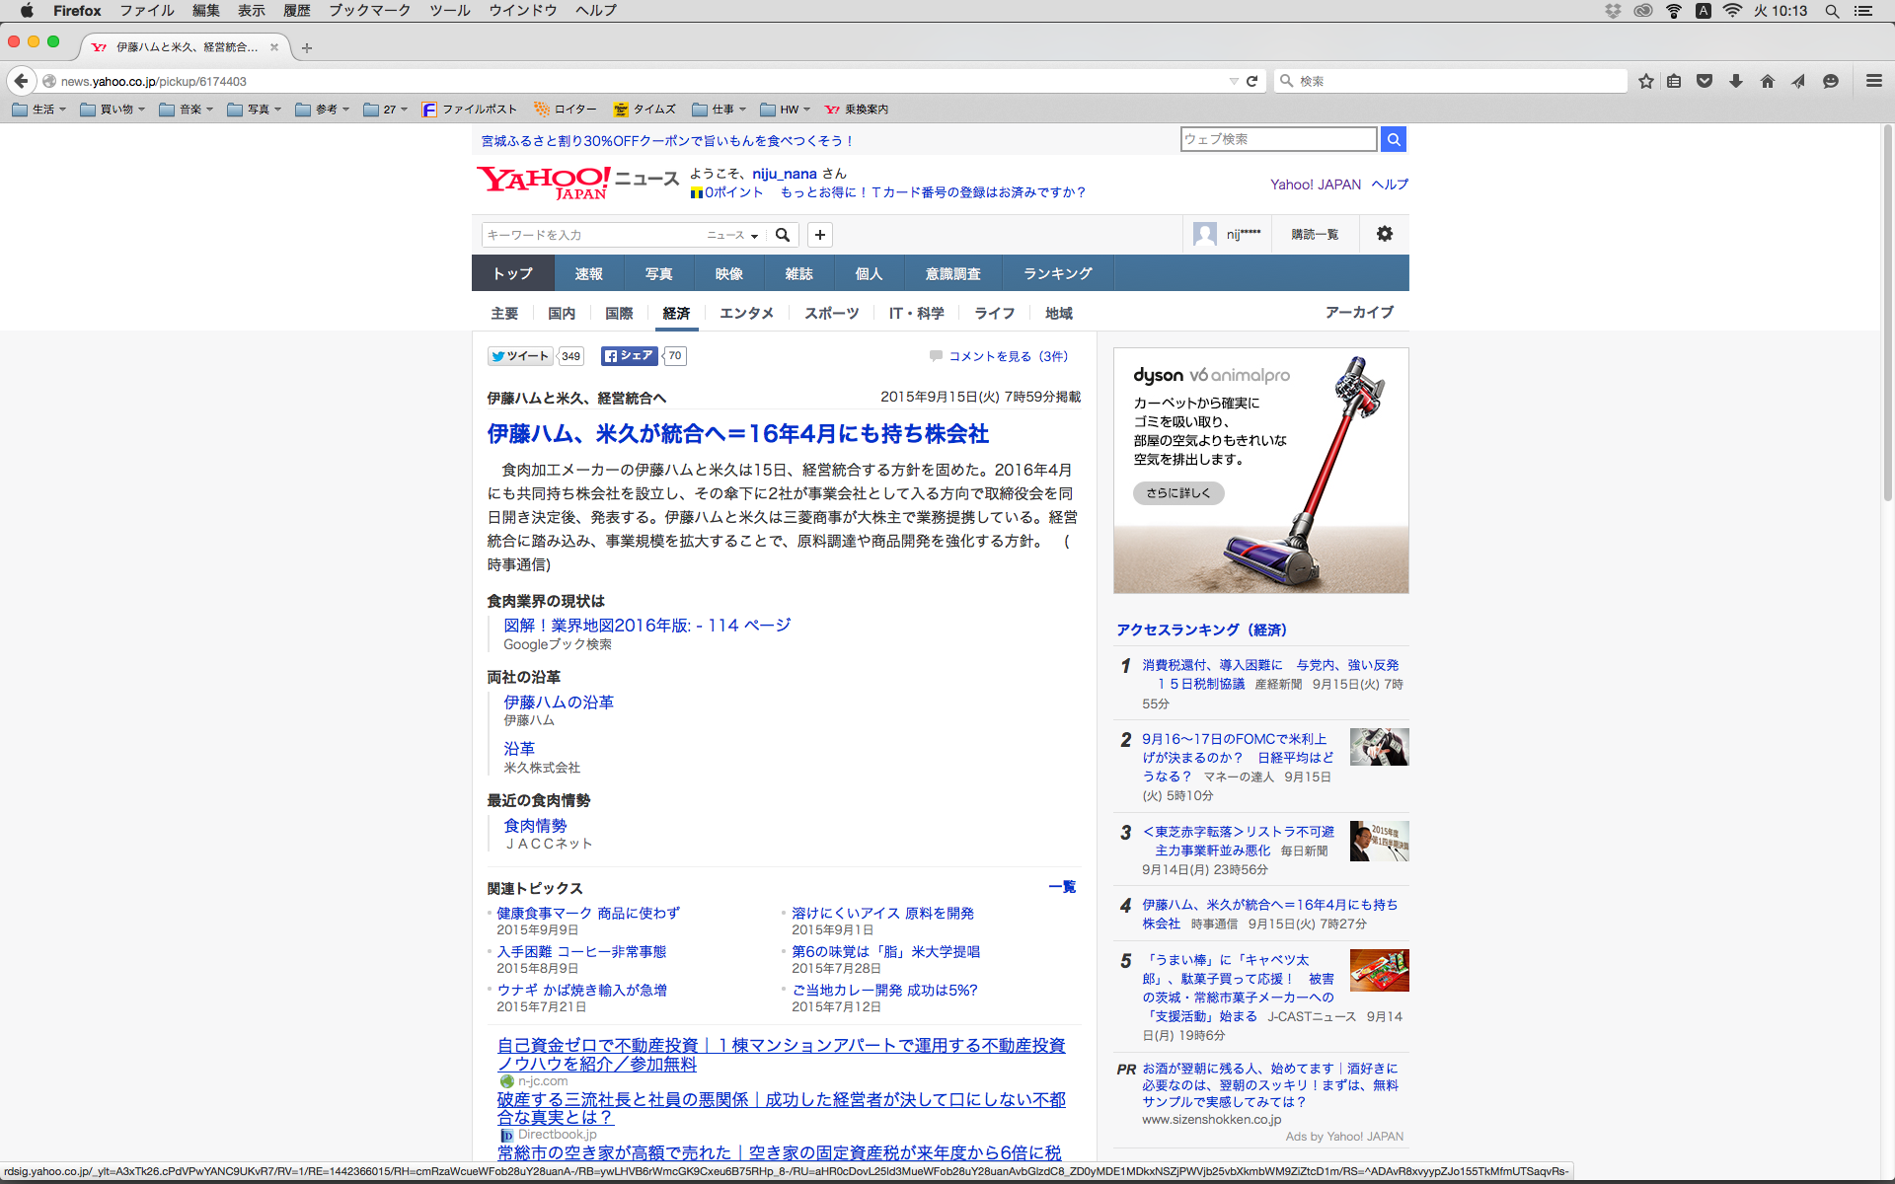The height and width of the screenshot is (1184, 1895).
Task: Go to Firefox home icon
Action: pyautogui.click(x=1767, y=81)
